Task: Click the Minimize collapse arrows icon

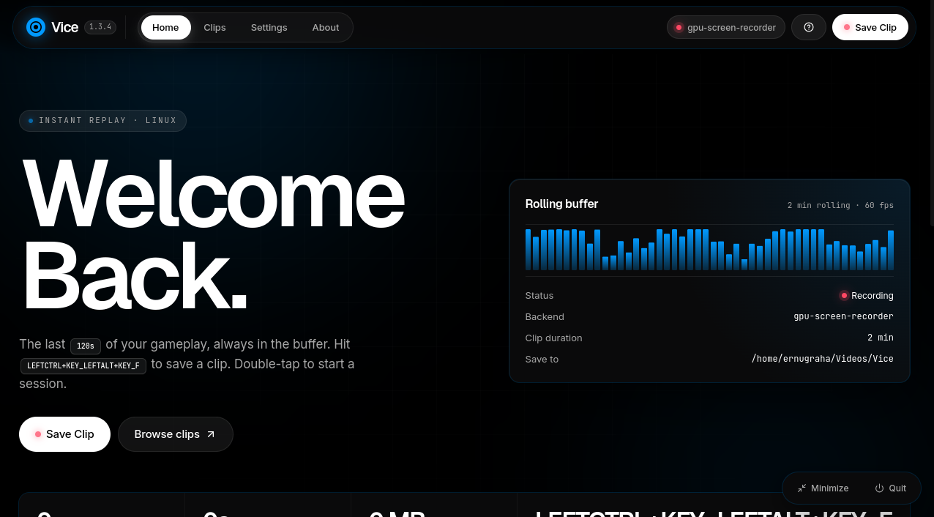Action: click(802, 488)
